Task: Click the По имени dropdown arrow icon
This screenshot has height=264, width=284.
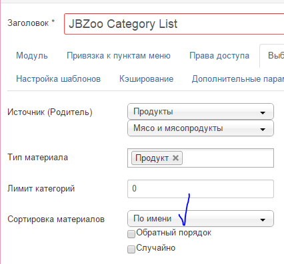Action: [263, 219]
